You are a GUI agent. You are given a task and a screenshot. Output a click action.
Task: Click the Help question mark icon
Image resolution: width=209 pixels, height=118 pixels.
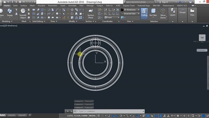(x=190, y=2)
